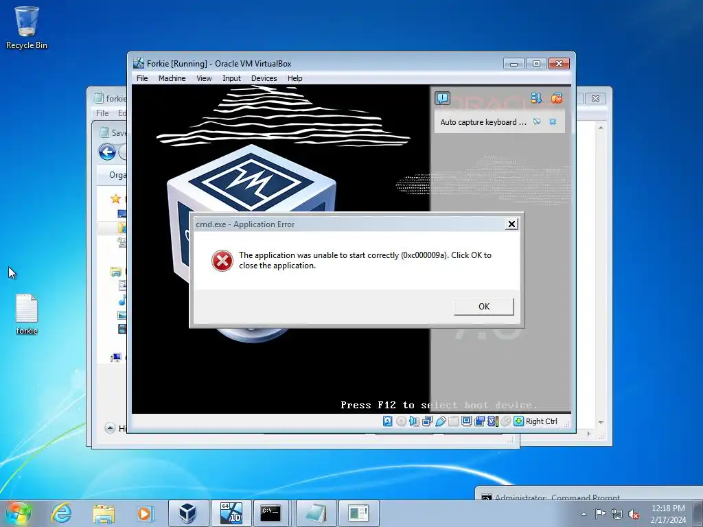Open the Input menu
Viewport: 703px width, 527px height.
231,78
